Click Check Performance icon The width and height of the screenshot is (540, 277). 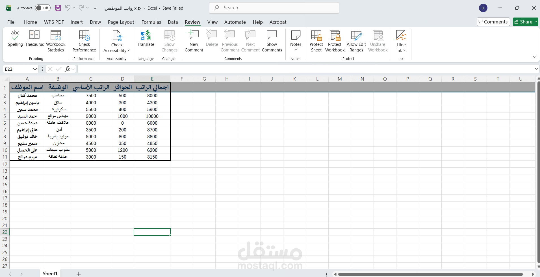(84, 36)
